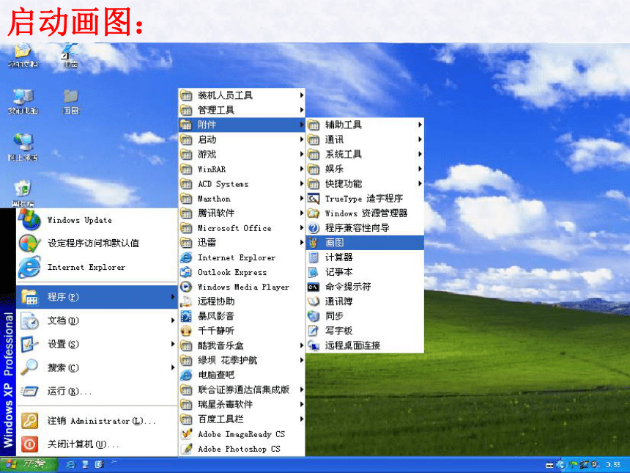Expand the 游戏 submenu arrow
Viewport: 630px width, 473px height.
pos(302,154)
